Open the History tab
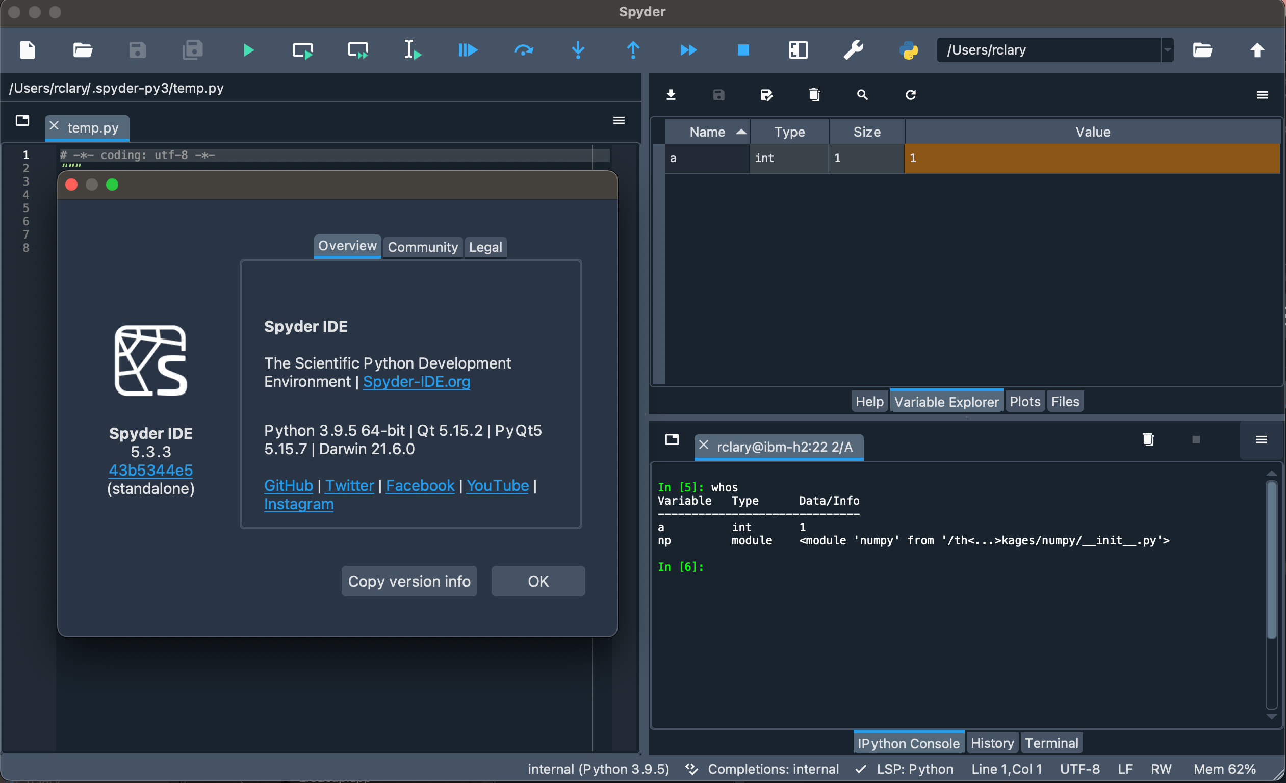The width and height of the screenshot is (1286, 783). point(992,742)
